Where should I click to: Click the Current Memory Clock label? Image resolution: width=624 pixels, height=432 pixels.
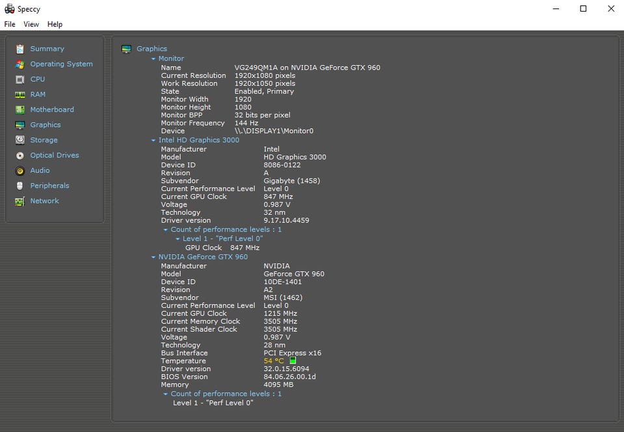tap(201, 321)
